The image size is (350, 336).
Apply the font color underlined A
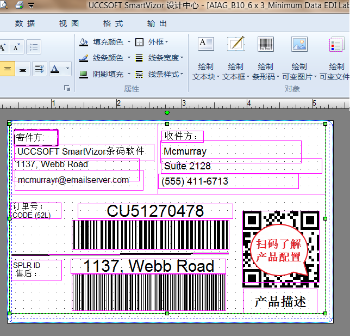55,69
